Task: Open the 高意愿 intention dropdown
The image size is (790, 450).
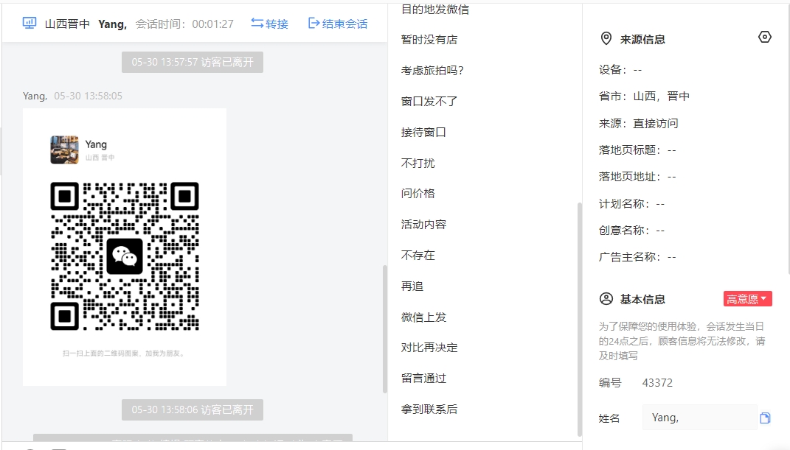Action: [748, 299]
